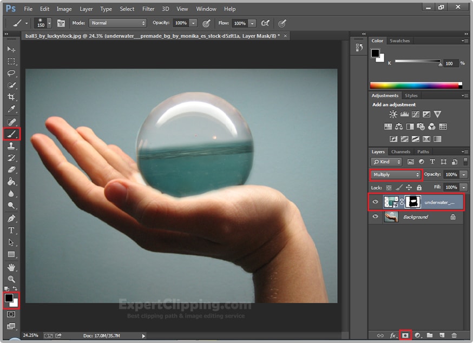Hide the Background layer
The height and width of the screenshot is (343, 473).
[x=375, y=216]
